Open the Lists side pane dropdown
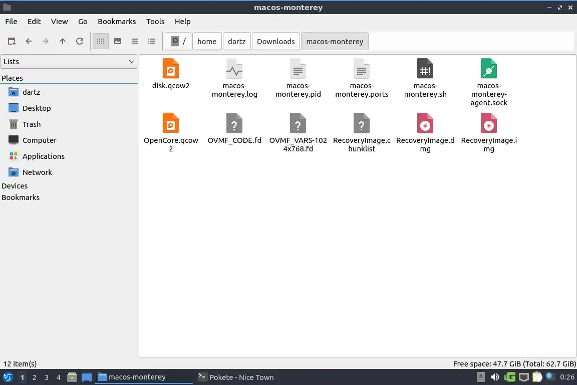577x385 pixels. pyautogui.click(x=69, y=62)
